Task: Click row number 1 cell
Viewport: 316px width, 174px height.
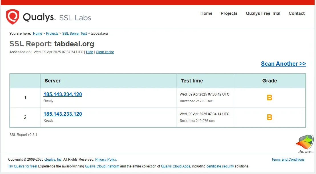Action: click(x=25, y=98)
